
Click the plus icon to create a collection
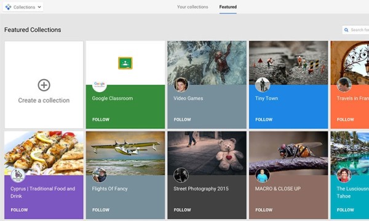point(44,85)
